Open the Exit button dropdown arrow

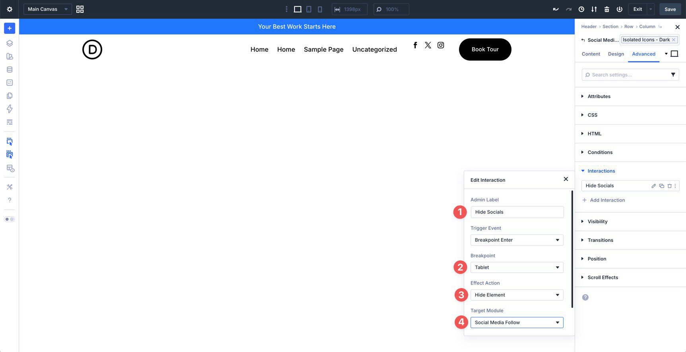[651, 9]
